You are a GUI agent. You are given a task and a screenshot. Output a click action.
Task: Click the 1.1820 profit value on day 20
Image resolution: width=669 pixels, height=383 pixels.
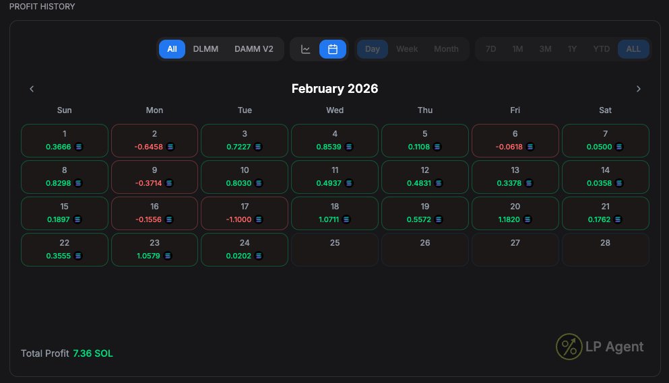click(509, 219)
